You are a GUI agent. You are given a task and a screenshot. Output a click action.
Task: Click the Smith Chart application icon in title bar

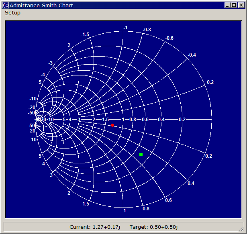point(6,6)
